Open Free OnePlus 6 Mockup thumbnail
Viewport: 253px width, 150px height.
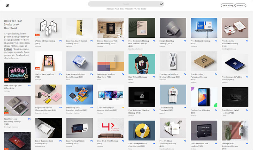pyautogui.click(x=204, y=97)
